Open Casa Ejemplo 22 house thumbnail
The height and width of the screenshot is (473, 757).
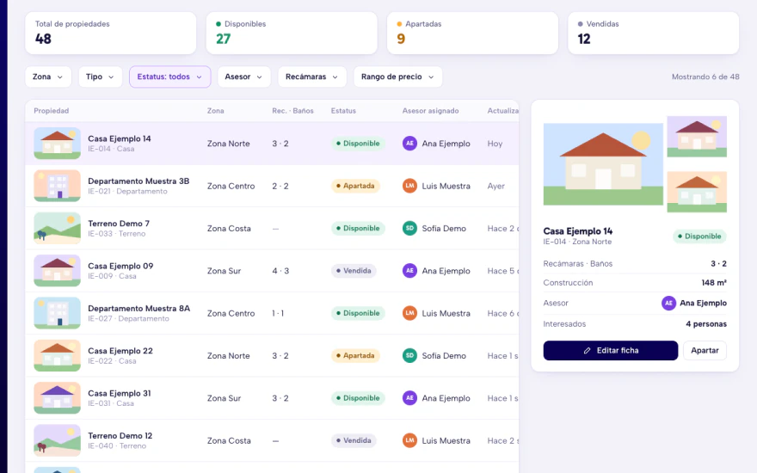point(57,356)
